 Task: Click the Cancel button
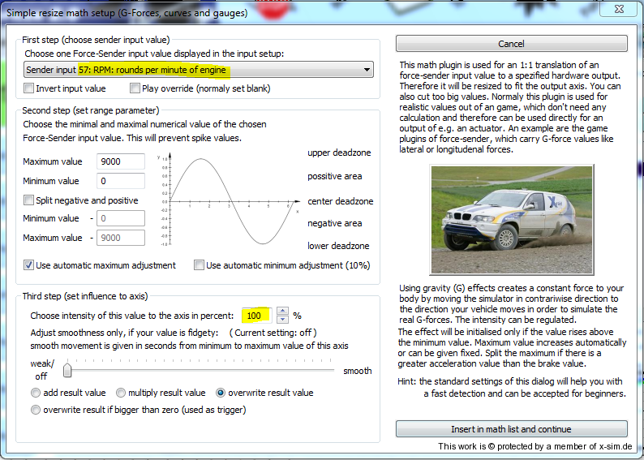pyautogui.click(x=511, y=44)
